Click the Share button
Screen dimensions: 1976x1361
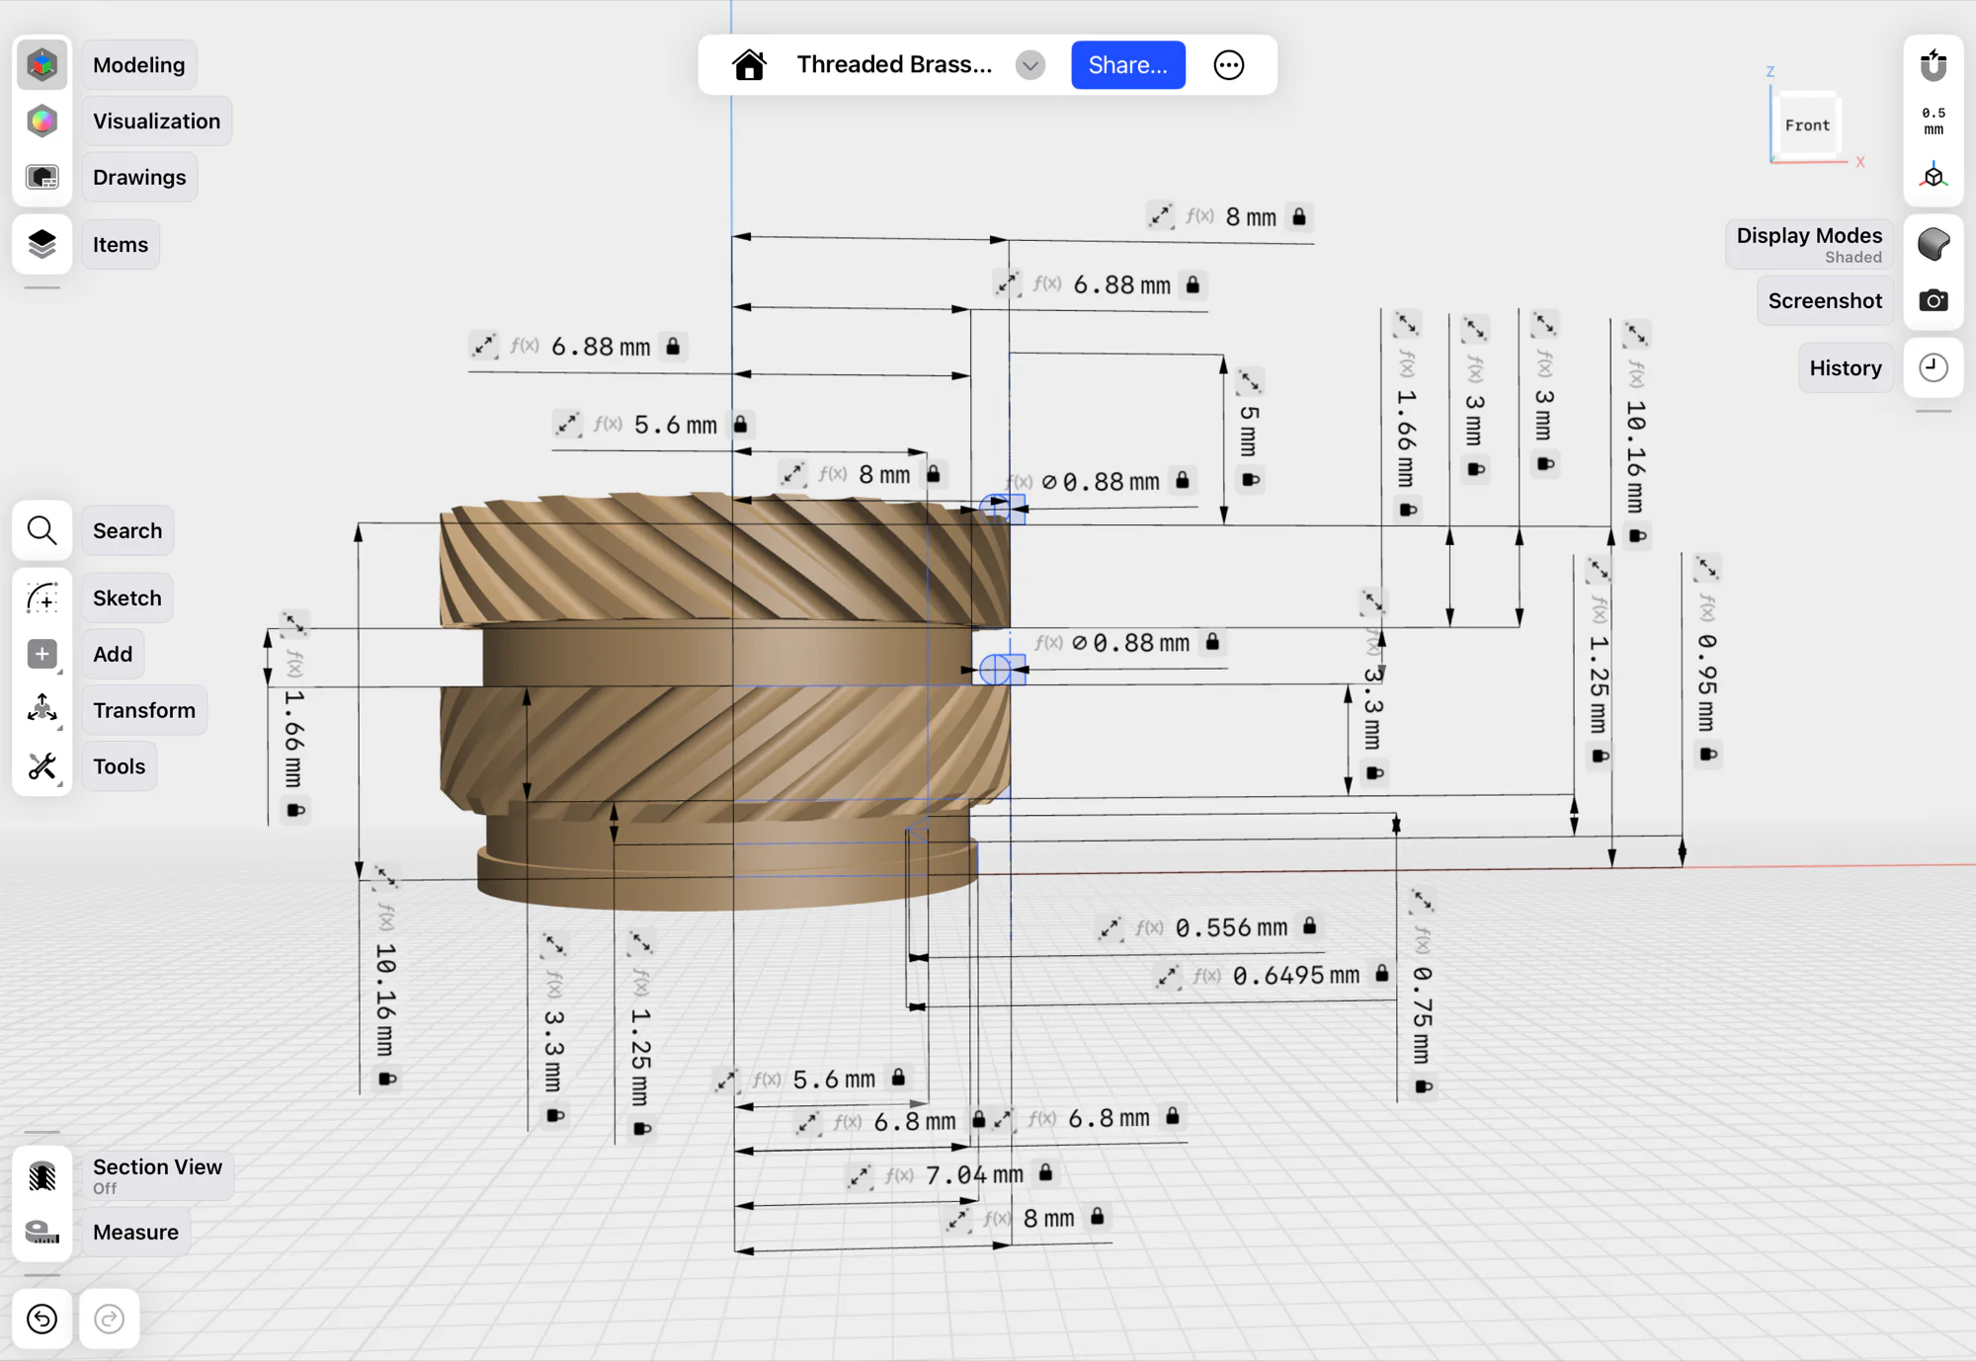pos(1127,64)
